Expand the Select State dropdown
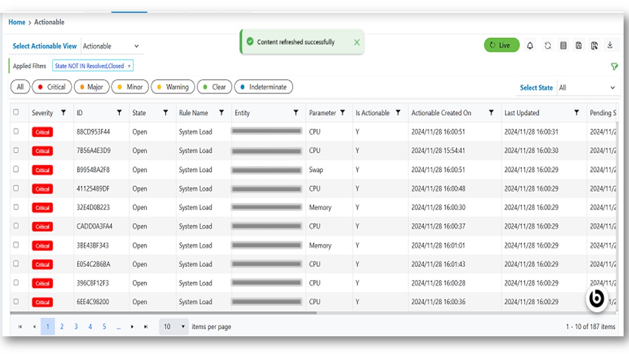Screen dimensions: 629x354 point(587,88)
